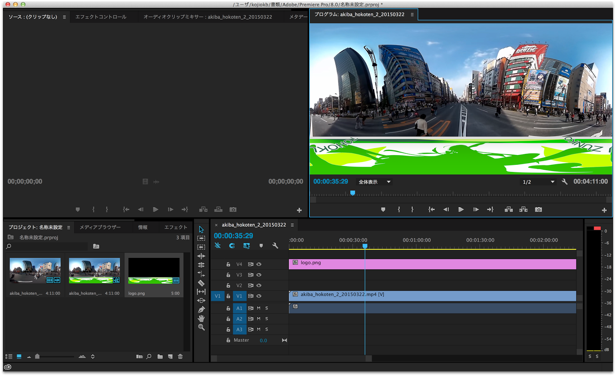Select the Hand tool
This screenshot has width=616, height=376.
pos(201,318)
